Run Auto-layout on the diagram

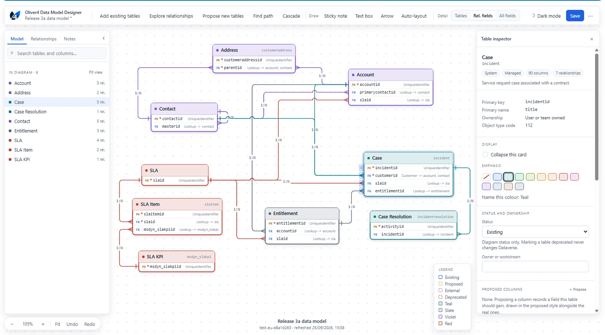coord(414,16)
